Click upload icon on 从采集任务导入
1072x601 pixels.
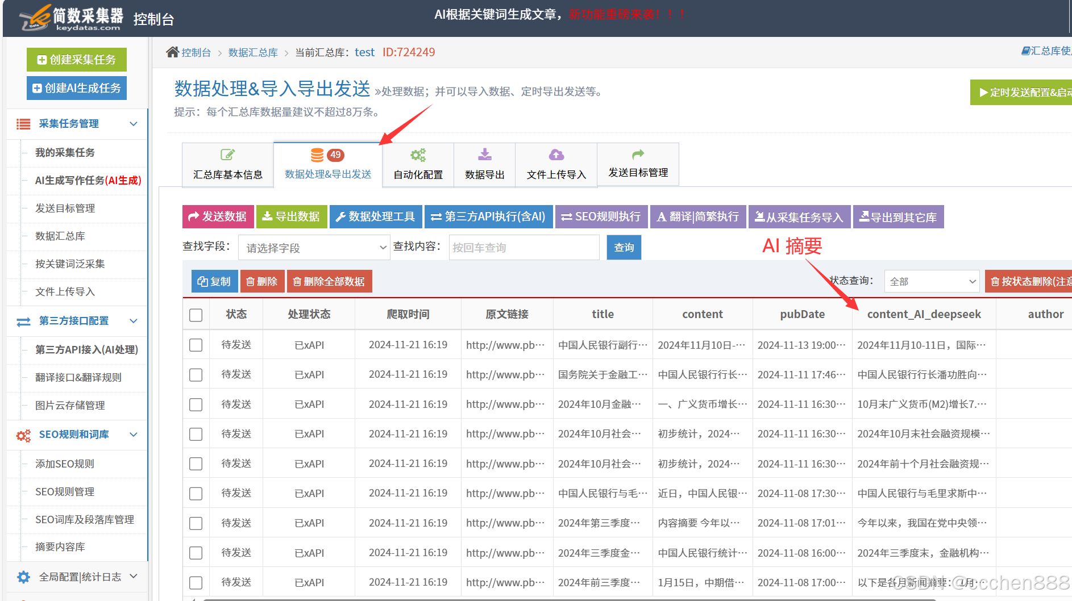pos(759,216)
